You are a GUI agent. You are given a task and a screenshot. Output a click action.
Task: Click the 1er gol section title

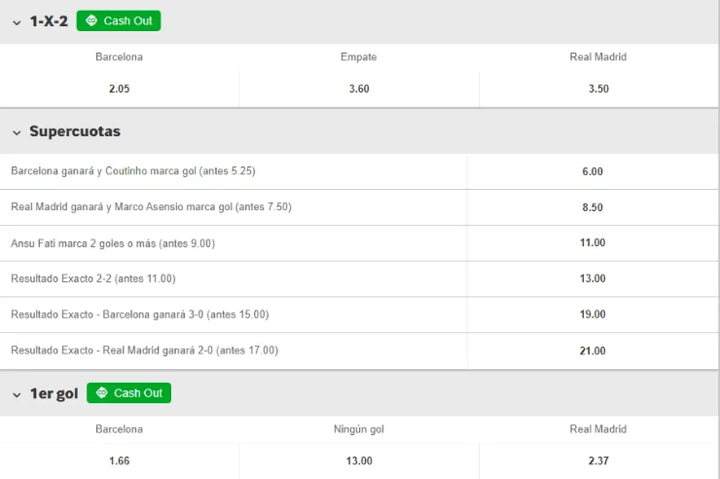click(x=54, y=393)
